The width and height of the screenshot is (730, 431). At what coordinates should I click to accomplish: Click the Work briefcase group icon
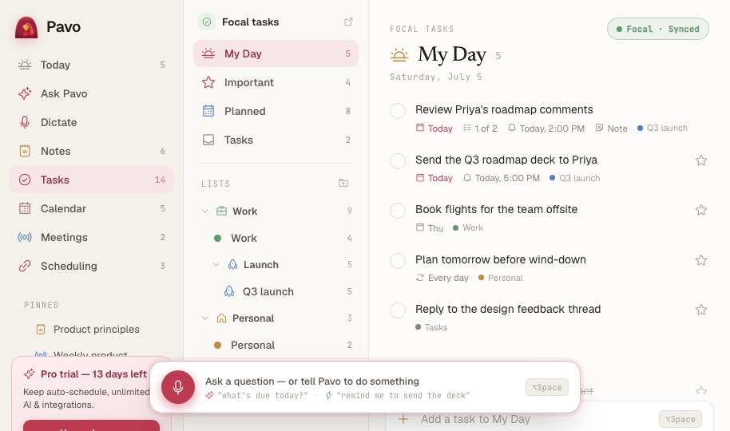[x=221, y=212]
